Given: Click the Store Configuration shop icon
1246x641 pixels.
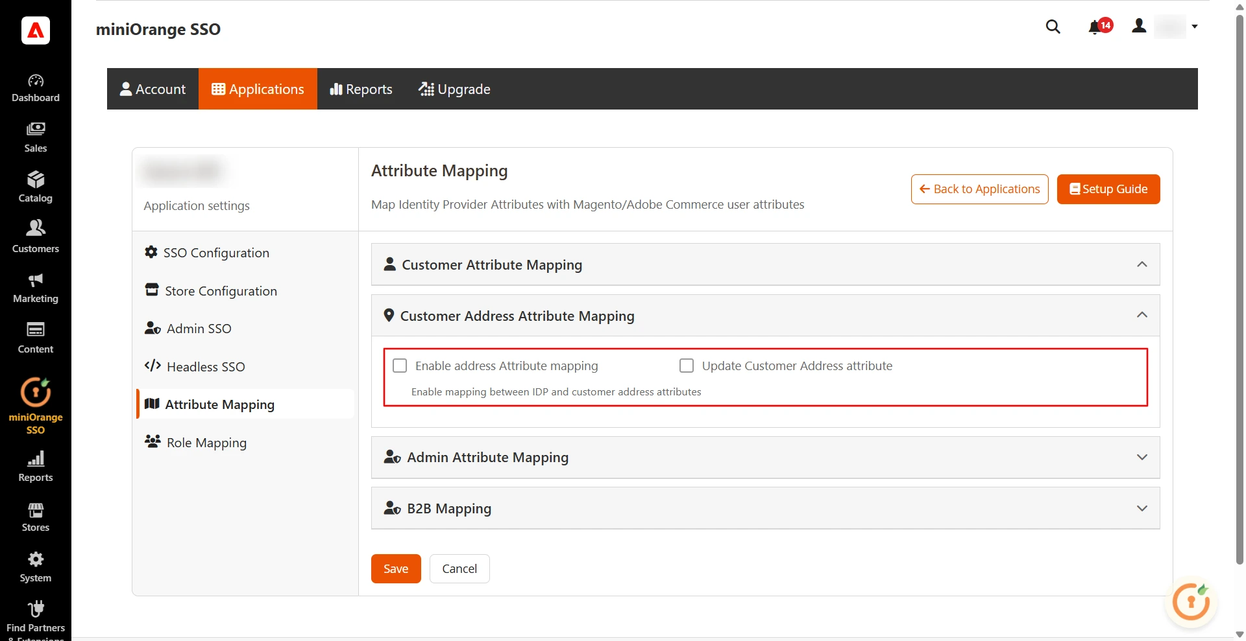Looking at the screenshot, I should click(x=152, y=290).
